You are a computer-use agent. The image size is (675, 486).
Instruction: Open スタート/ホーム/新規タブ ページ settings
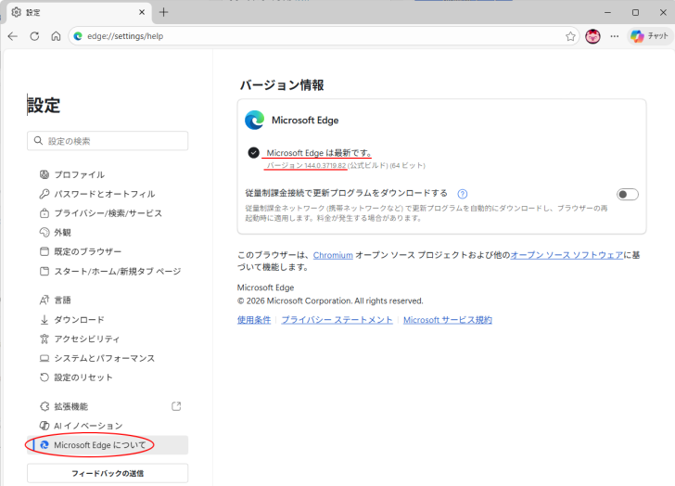pos(108,271)
